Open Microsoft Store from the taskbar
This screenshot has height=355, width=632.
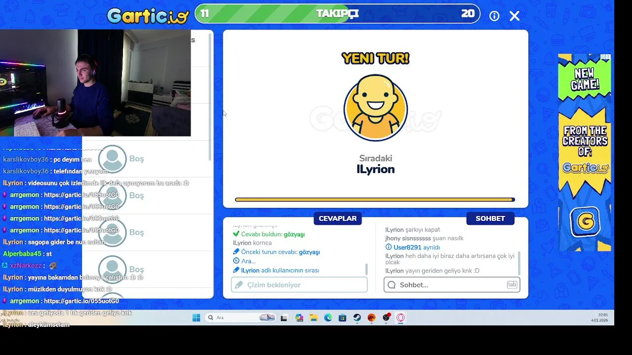coord(342,318)
